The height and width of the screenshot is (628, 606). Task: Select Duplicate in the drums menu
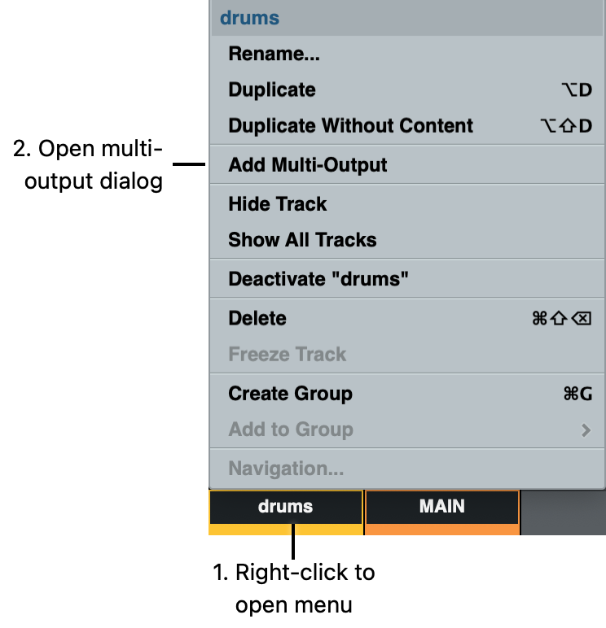coord(272,90)
